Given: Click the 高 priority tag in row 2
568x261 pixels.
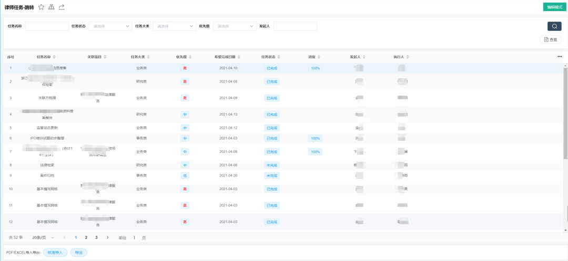Looking at the screenshot, I should point(185,81).
